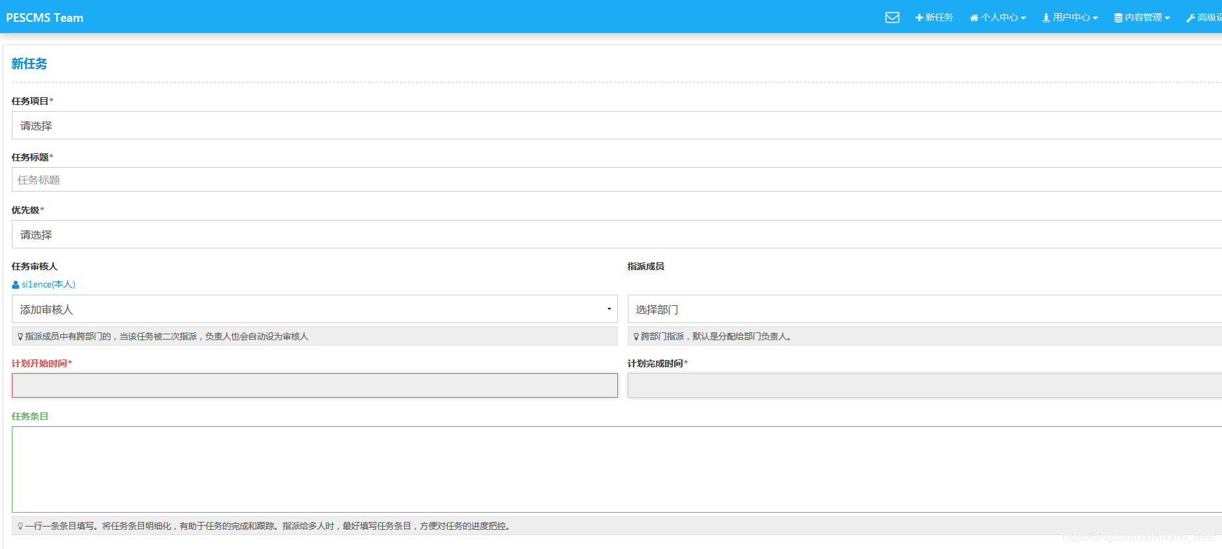Click inside the 任务条目 text area
Viewport: 1222px width, 549px height.
click(x=617, y=470)
